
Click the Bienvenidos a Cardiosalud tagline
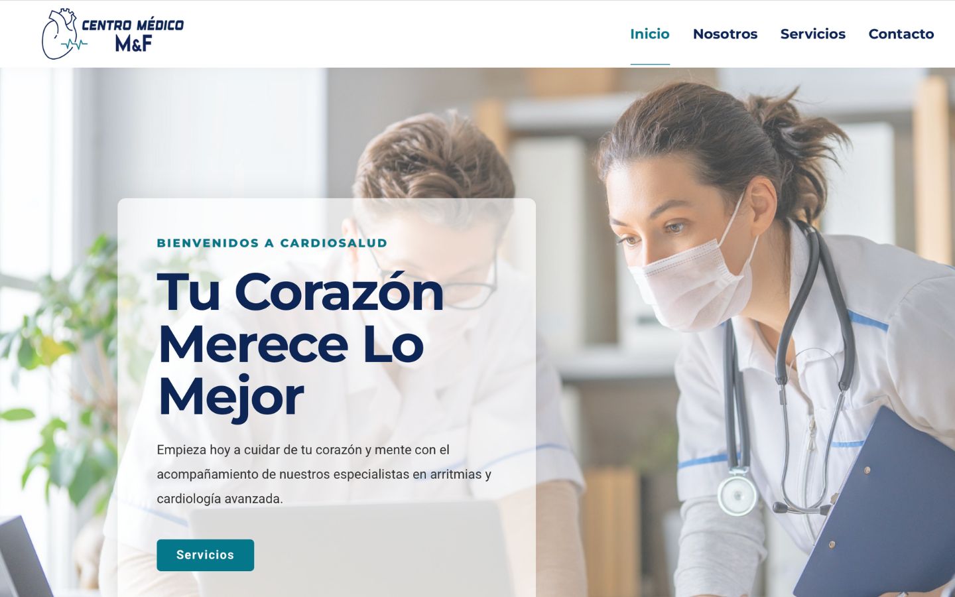click(272, 243)
